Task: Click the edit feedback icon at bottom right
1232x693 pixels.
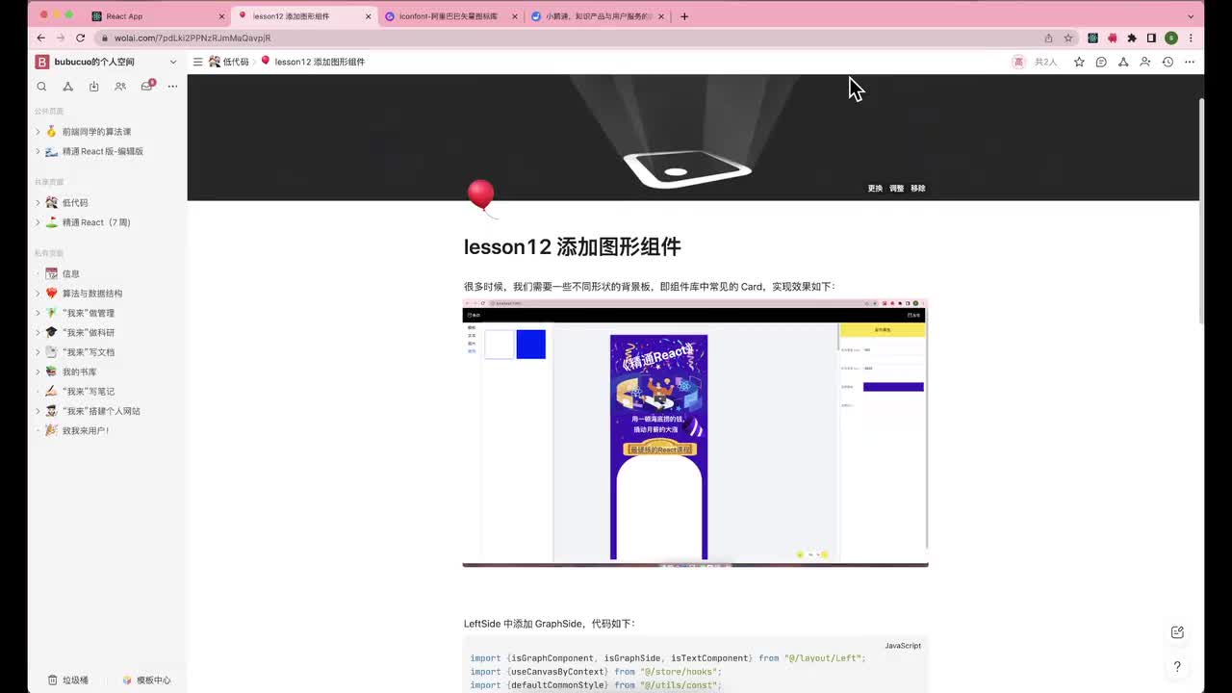Action: coord(1177,632)
